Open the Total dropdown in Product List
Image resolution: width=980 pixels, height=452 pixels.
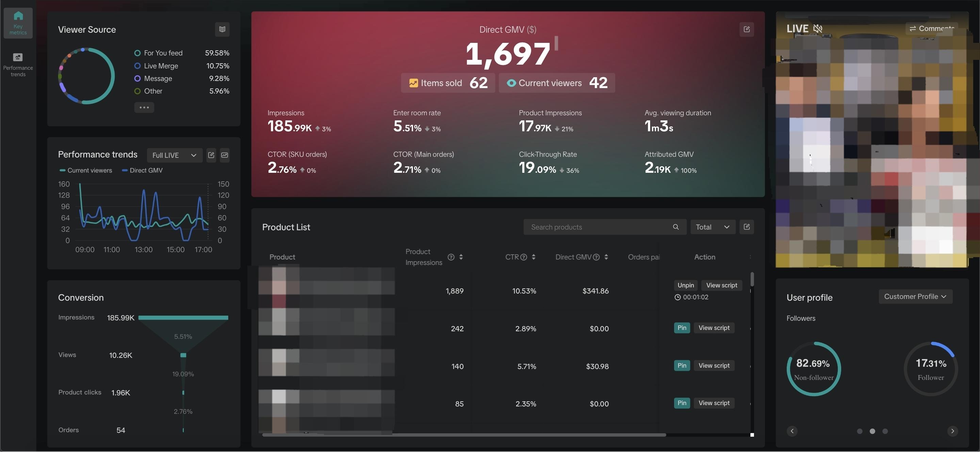[x=713, y=227]
